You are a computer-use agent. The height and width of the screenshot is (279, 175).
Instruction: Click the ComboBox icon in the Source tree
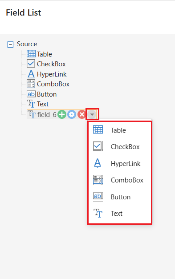tap(31, 84)
